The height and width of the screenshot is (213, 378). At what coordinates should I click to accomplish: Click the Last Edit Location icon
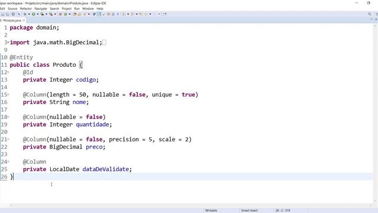pos(141,14)
